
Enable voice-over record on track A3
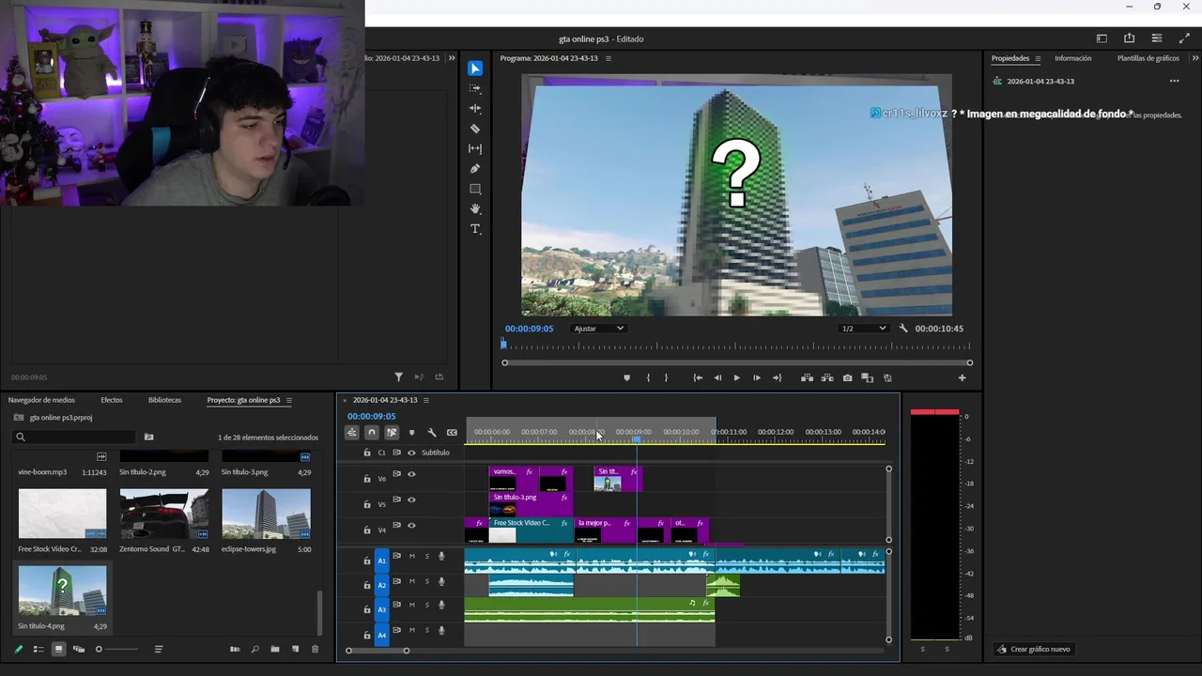click(441, 607)
